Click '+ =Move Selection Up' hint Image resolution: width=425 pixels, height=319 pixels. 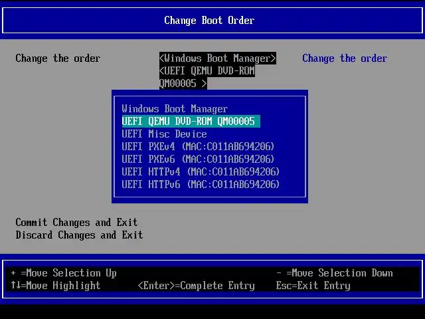64,273
